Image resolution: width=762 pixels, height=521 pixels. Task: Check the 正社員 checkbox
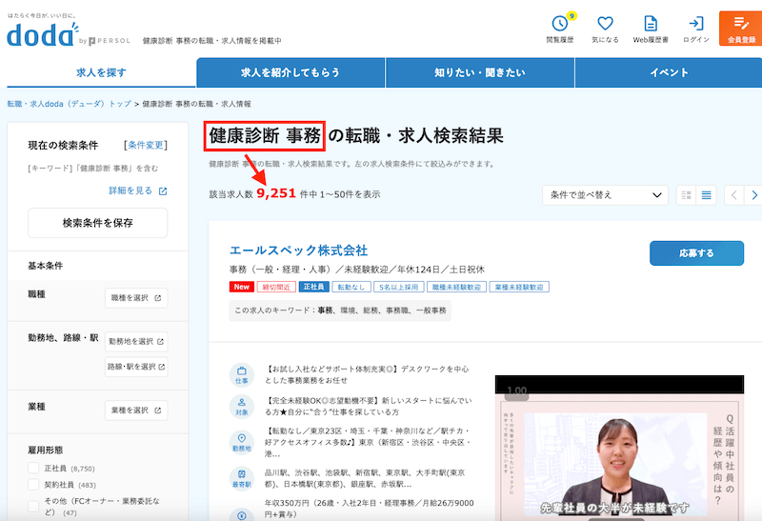[33, 468]
